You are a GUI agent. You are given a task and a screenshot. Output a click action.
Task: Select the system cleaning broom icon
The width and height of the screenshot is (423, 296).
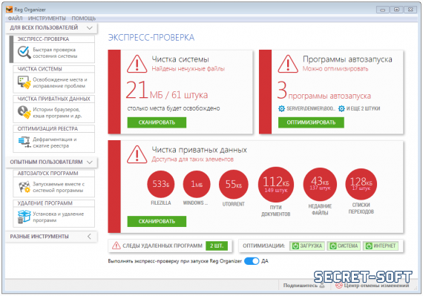(x=24, y=82)
